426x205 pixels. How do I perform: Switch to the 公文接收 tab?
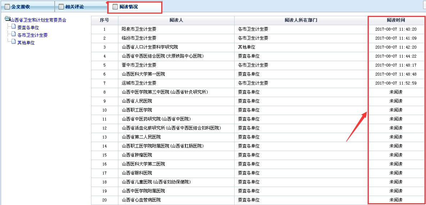tap(21, 7)
